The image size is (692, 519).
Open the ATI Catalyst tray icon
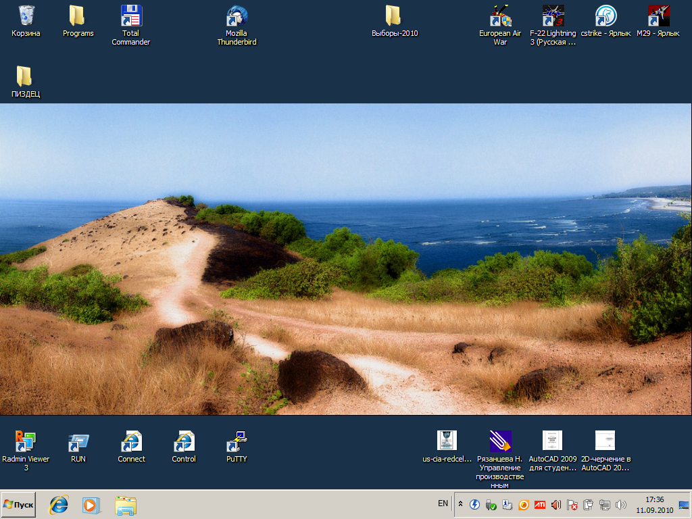pyautogui.click(x=539, y=503)
